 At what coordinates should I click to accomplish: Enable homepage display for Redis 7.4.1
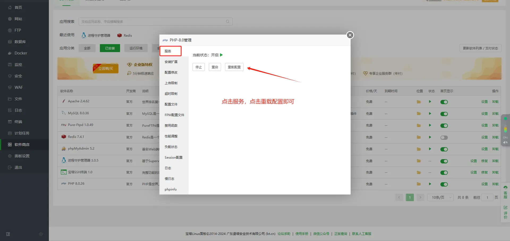444,137
